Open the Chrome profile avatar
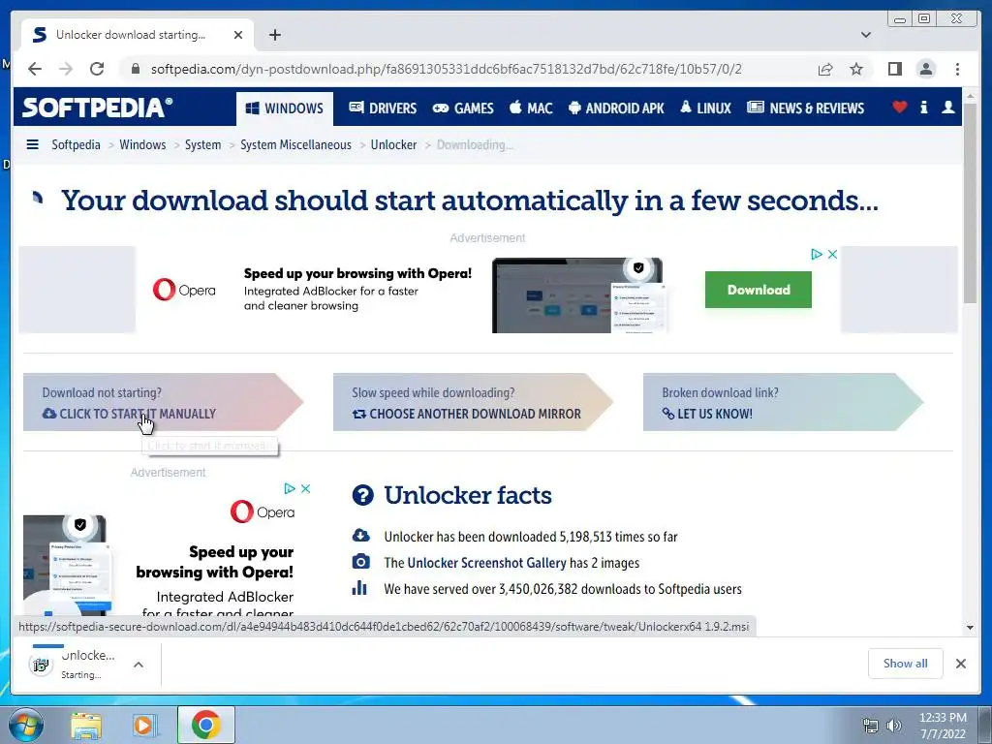 click(925, 69)
